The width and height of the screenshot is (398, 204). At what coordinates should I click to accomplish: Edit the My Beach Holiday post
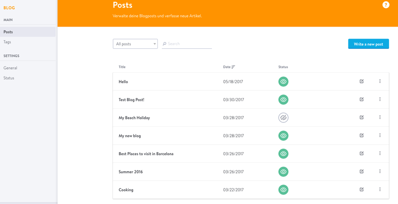point(362,118)
